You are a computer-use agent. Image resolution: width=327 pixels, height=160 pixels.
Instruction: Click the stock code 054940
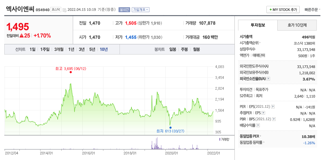point(42,10)
